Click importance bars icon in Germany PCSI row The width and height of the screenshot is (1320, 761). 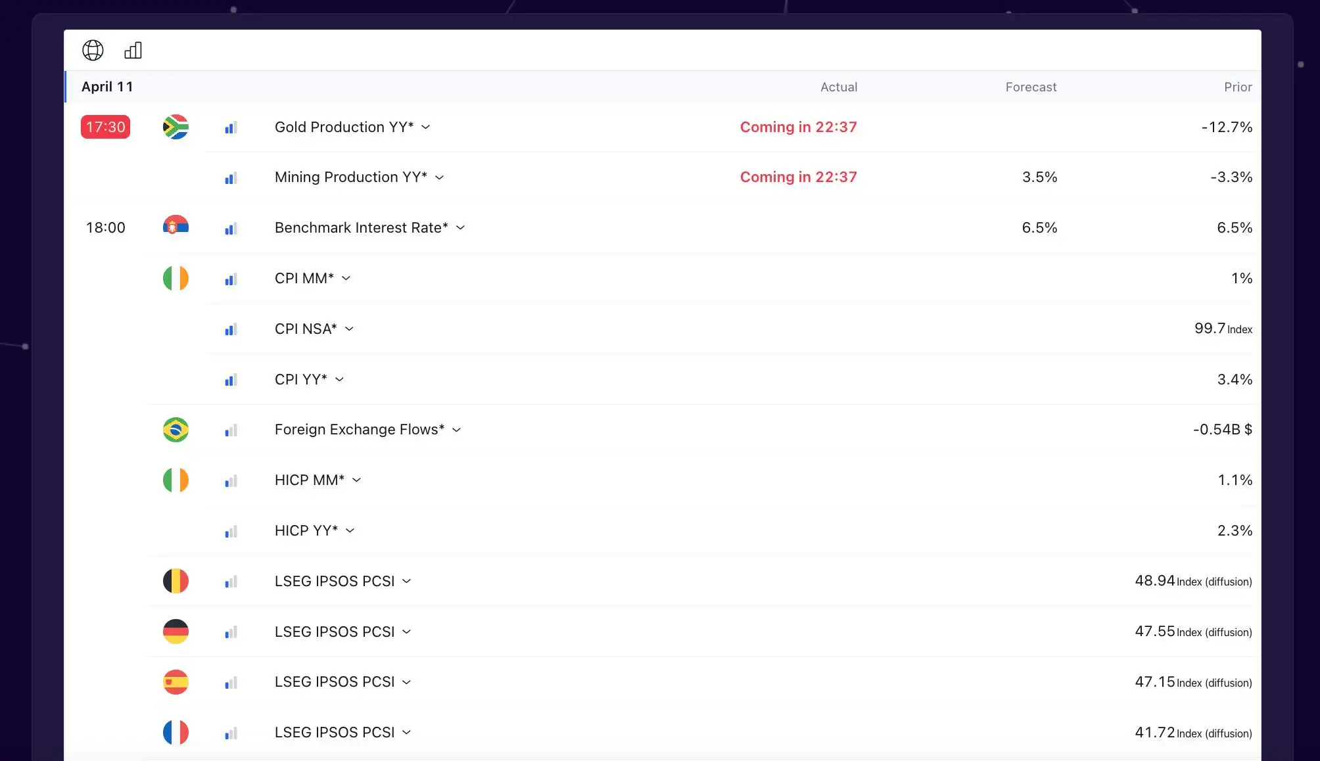click(231, 632)
